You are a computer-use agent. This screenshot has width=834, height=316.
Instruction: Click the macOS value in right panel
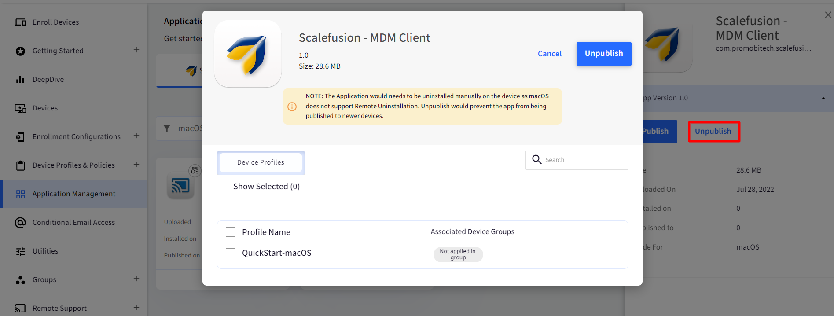tap(748, 247)
